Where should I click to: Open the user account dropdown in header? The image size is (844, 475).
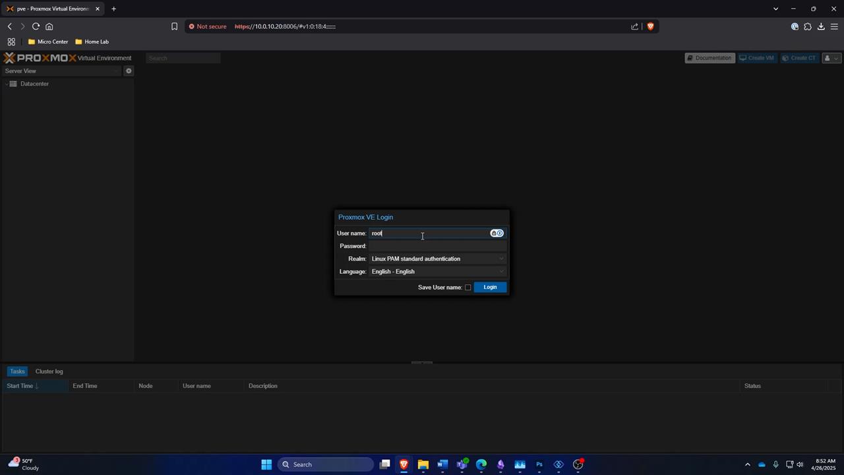(x=831, y=58)
